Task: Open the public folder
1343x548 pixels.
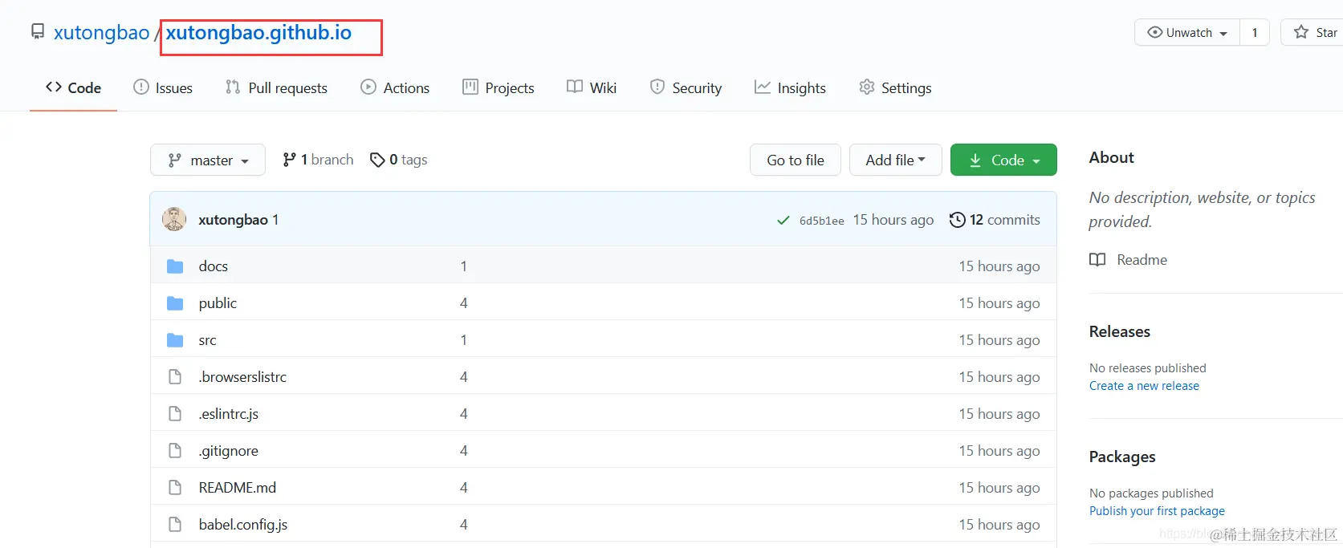Action: coord(218,302)
